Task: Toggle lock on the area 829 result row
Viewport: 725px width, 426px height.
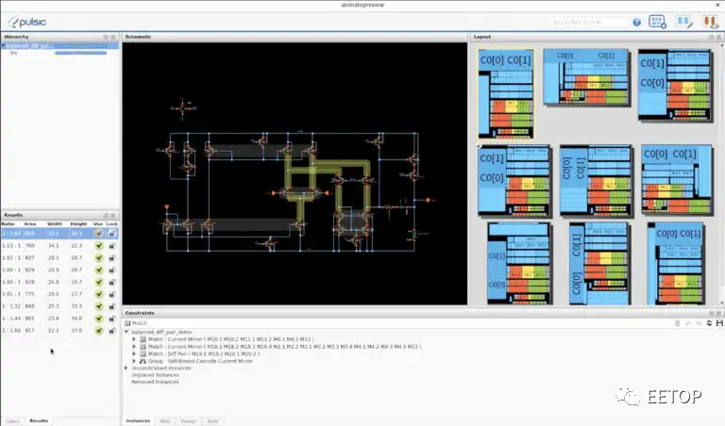Action: click(x=112, y=270)
